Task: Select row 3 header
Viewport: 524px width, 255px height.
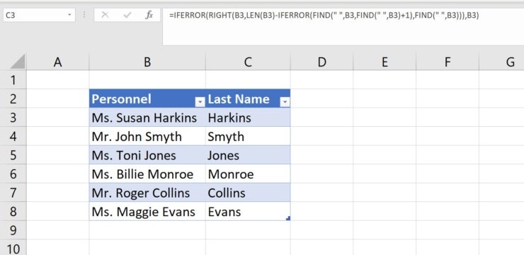Action: click(x=13, y=118)
